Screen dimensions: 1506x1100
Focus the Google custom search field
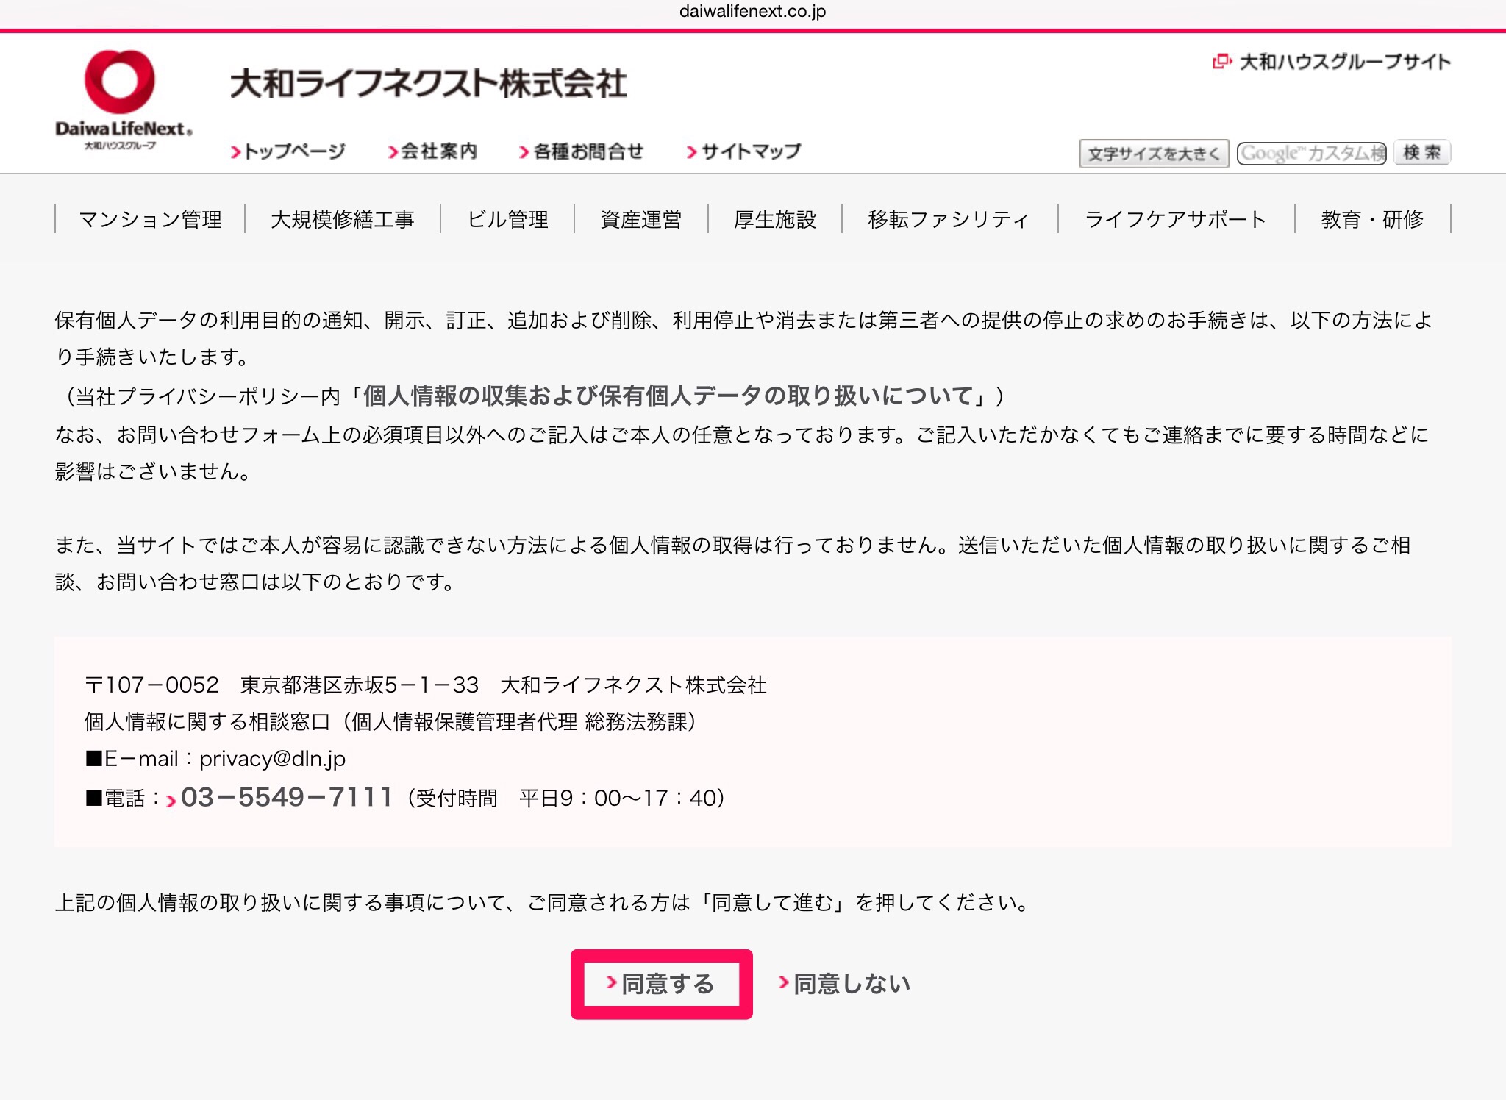[x=1310, y=153]
